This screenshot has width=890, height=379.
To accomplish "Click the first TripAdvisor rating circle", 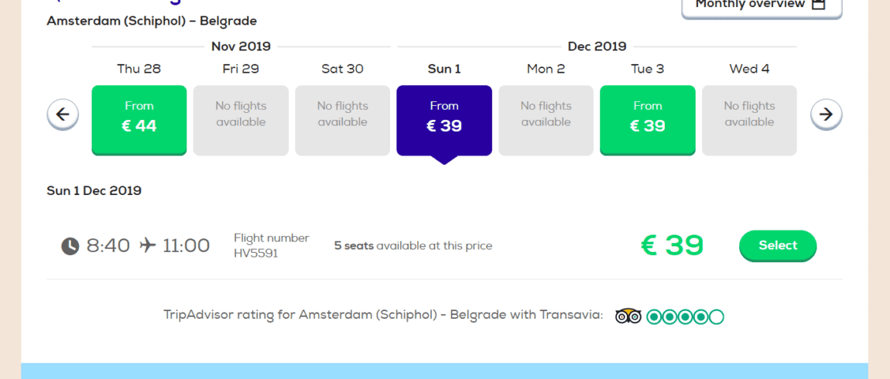I will tap(654, 316).
